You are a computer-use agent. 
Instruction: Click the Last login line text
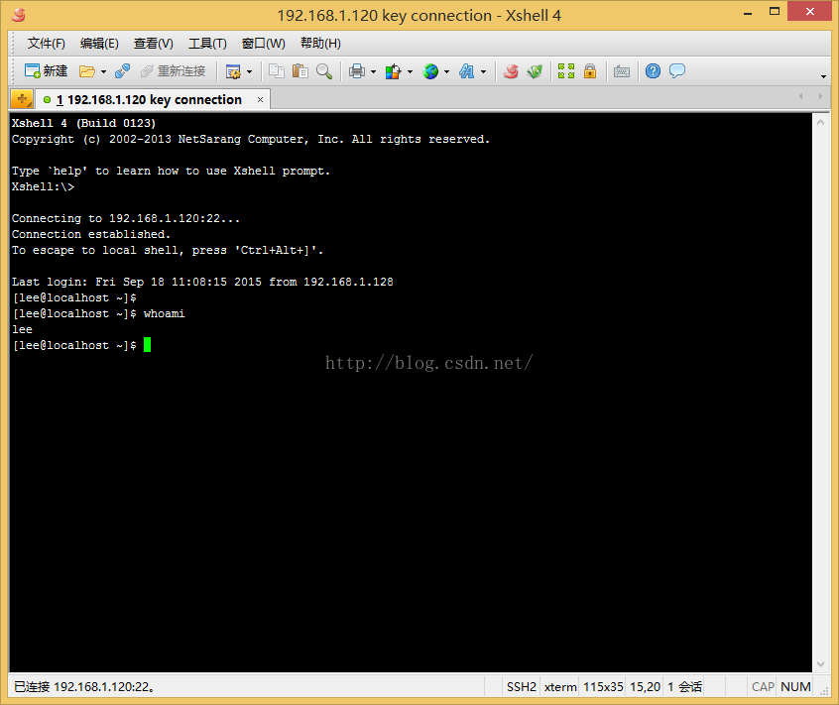pos(202,282)
